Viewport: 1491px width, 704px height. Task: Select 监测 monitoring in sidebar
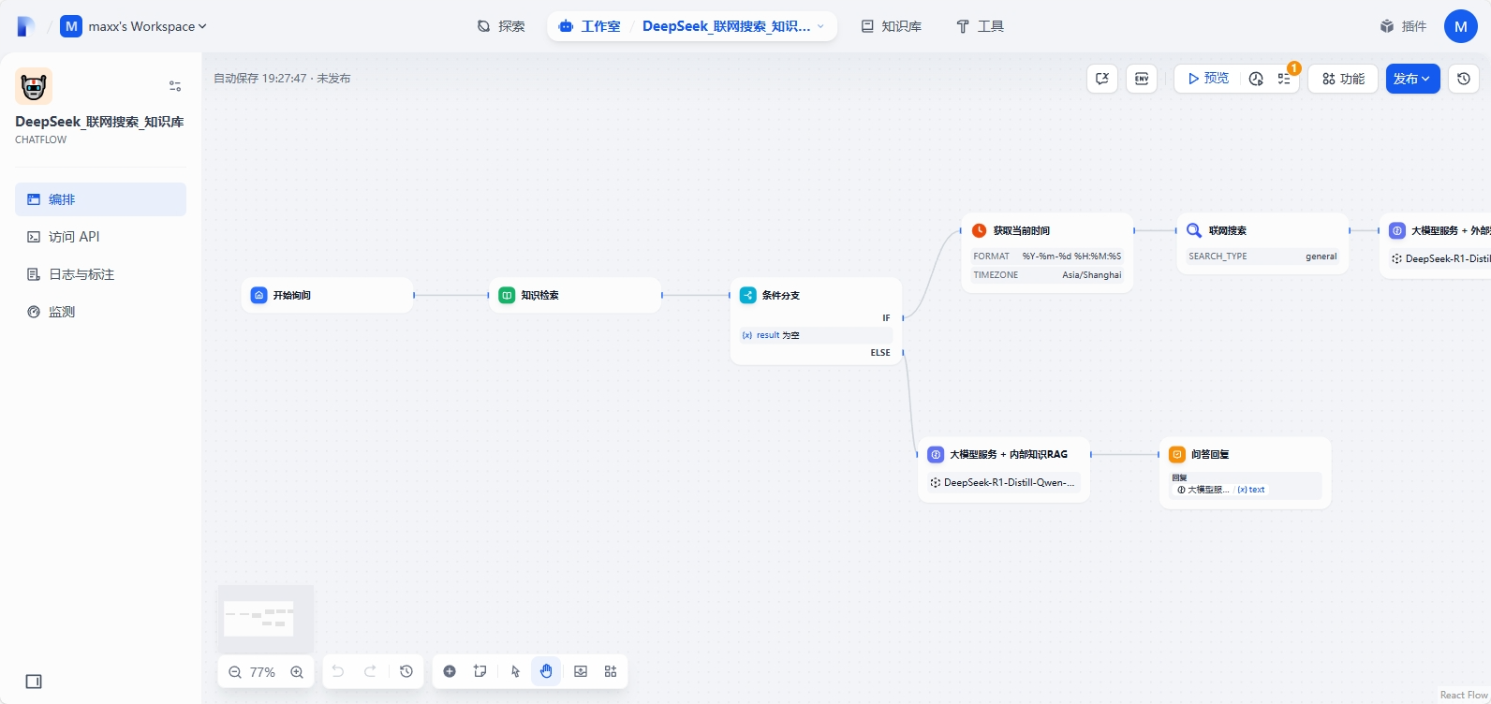[100, 312]
